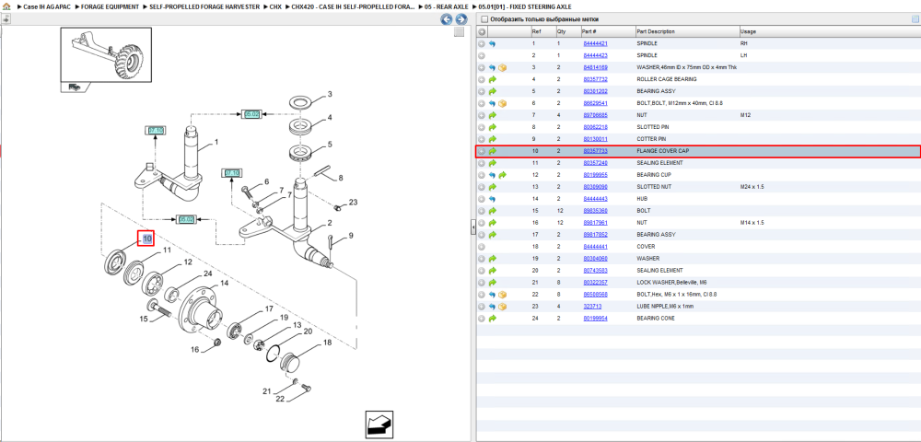921x442 pixels.
Task: Click the panel icon at top-right of parts list
Action: [x=915, y=19]
